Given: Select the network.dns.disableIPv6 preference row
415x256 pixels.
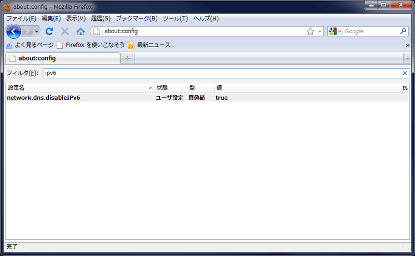Looking at the screenshot, I should [207, 98].
